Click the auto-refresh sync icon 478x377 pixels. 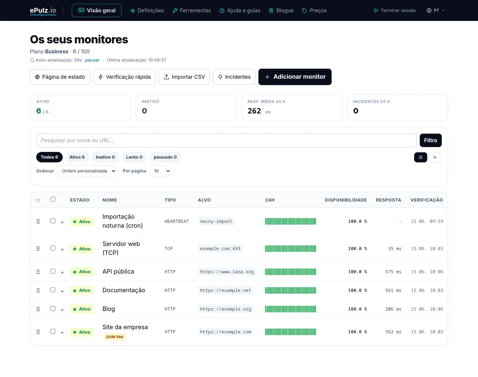32,60
